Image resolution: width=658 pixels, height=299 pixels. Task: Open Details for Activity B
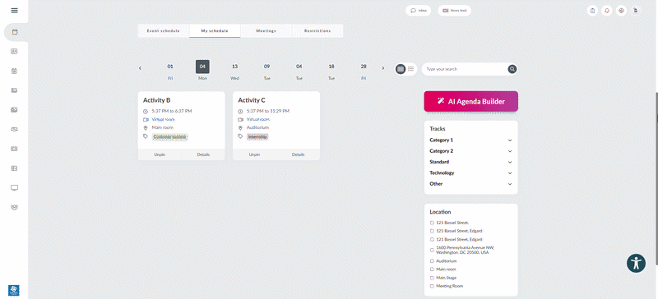pyautogui.click(x=203, y=154)
